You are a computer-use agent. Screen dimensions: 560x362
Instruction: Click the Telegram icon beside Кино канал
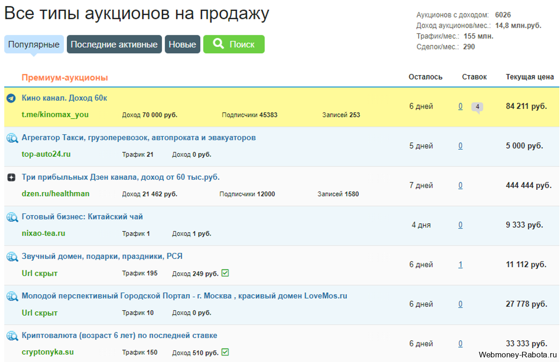[x=12, y=98]
